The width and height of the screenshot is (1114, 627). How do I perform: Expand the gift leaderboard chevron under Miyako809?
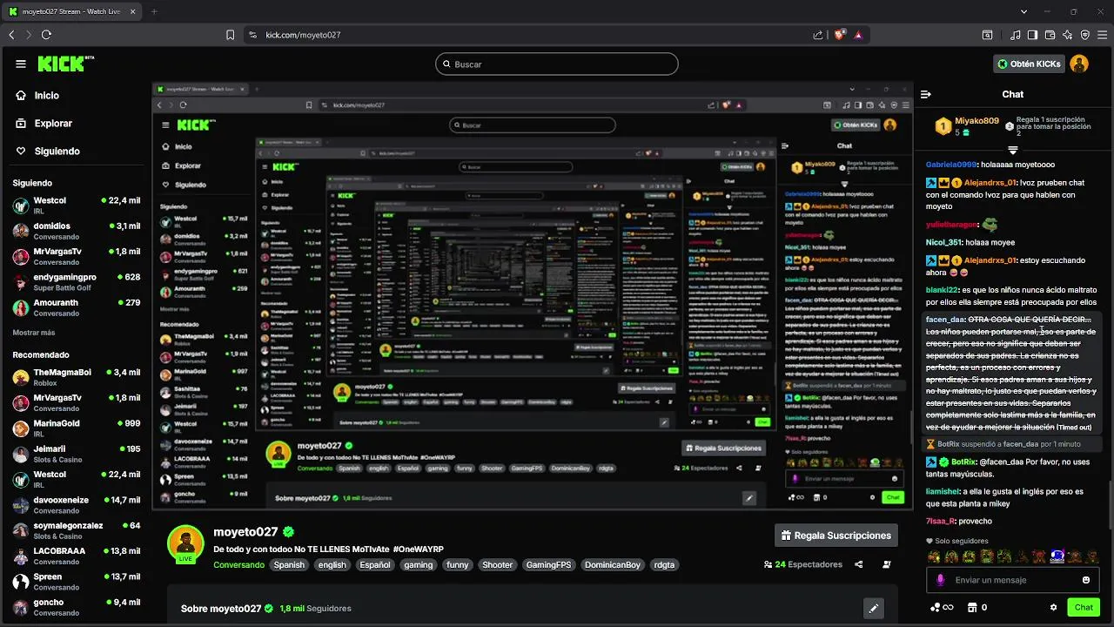coord(1012,150)
